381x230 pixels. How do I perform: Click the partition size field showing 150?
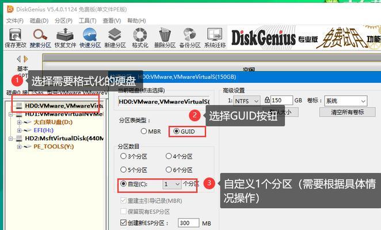tap(281, 100)
